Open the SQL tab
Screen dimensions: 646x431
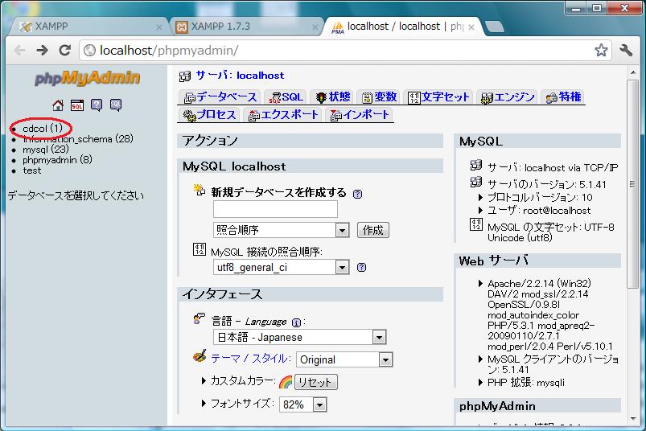coord(286,97)
